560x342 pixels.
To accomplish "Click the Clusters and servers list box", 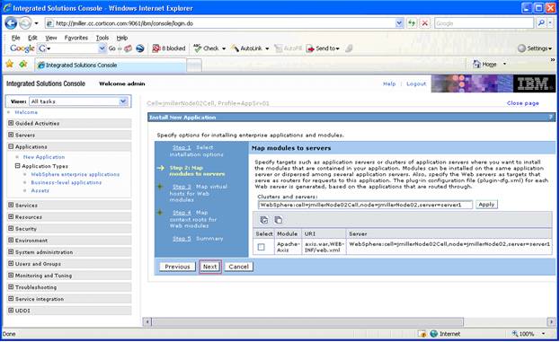I will click(365, 205).
